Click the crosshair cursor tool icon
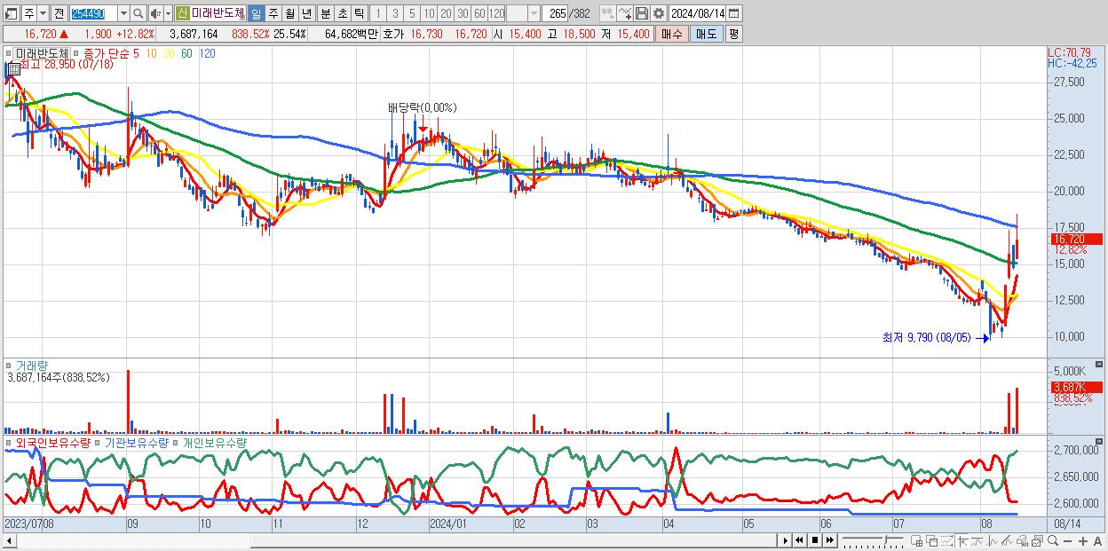 coord(962,541)
